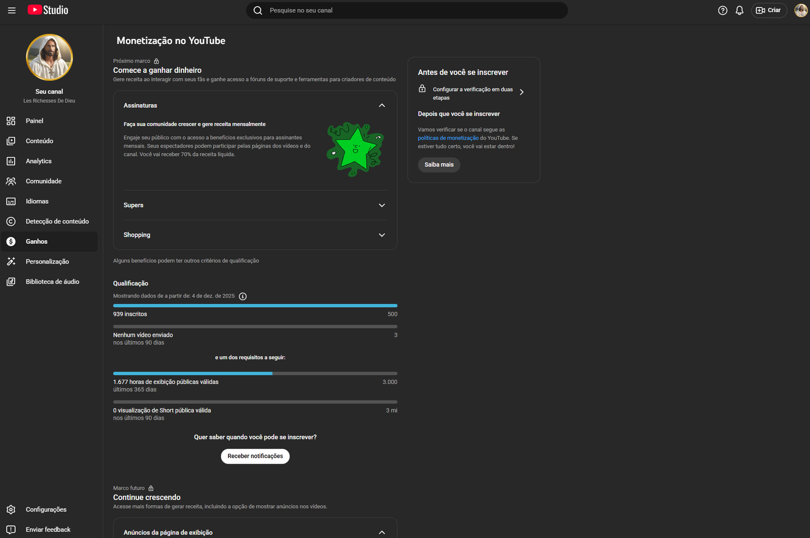
Task: Click the Comece a ganhar dinheiro heading
Action: click(157, 70)
